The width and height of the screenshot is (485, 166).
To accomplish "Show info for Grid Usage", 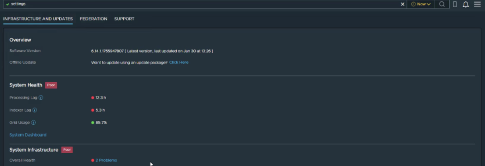I will [33, 123].
